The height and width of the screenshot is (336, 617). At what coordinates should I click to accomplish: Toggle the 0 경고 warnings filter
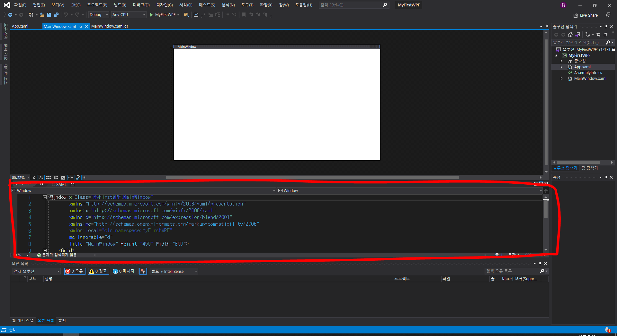[99, 271]
